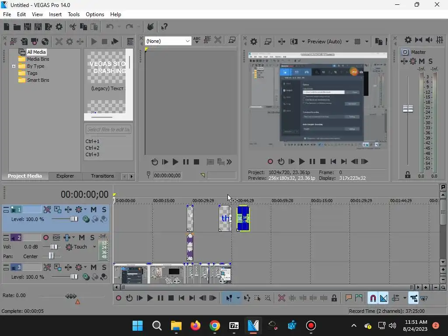
Task: Toggle Enable Snapping magnet button
Action: [373, 298]
